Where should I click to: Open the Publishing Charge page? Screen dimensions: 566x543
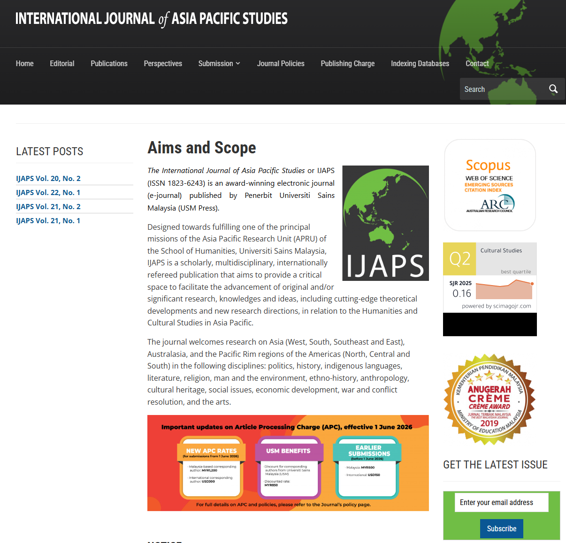coord(348,63)
